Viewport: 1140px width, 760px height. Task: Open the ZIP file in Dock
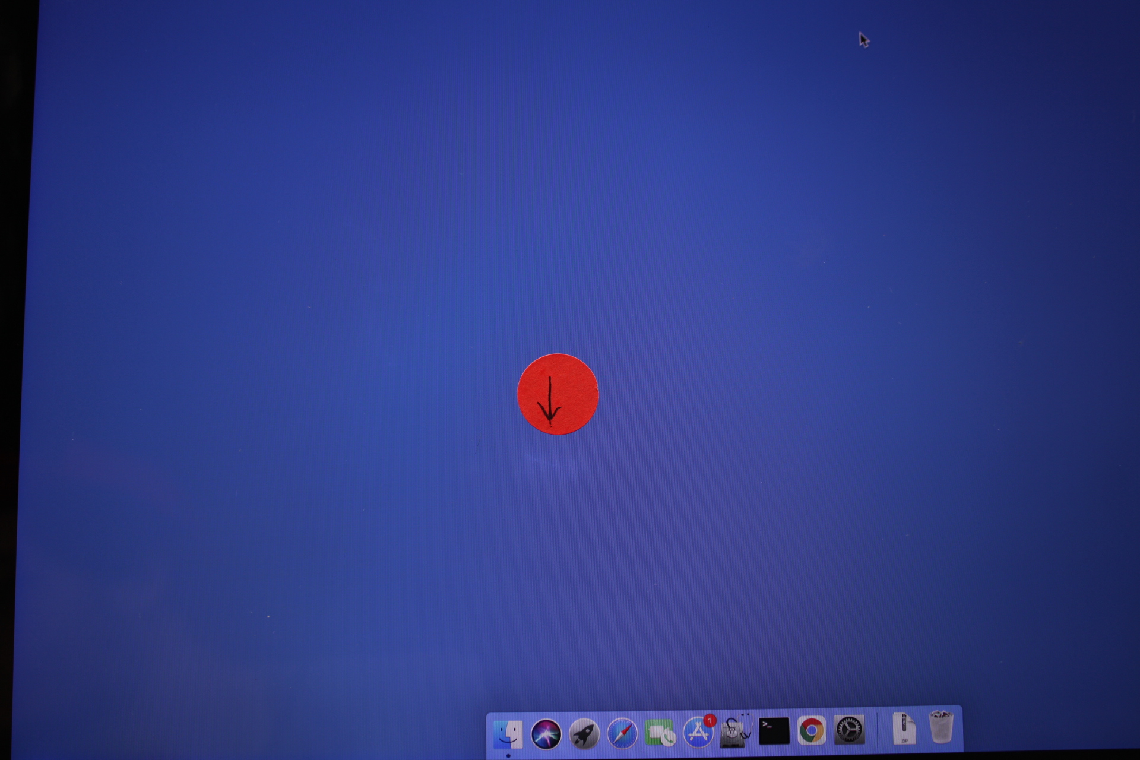click(x=904, y=729)
